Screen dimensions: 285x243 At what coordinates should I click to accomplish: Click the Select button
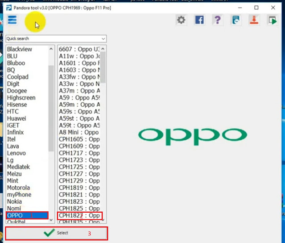(56, 233)
